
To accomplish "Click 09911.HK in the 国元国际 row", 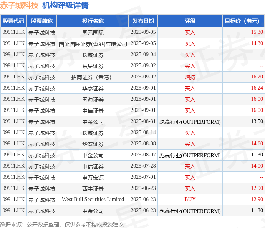I will point(13,32).
